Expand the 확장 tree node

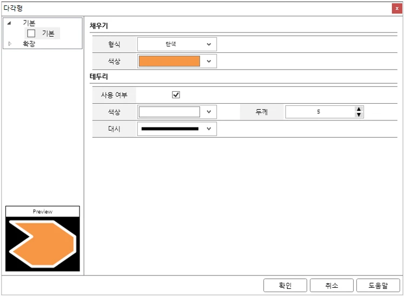10,44
